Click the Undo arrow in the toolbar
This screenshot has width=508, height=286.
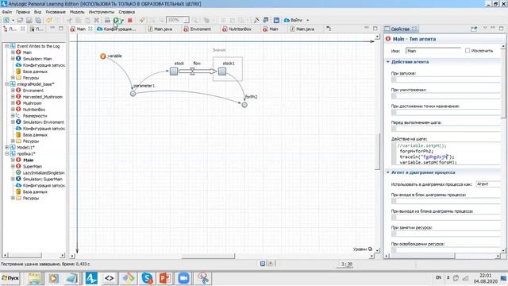pos(48,20)
